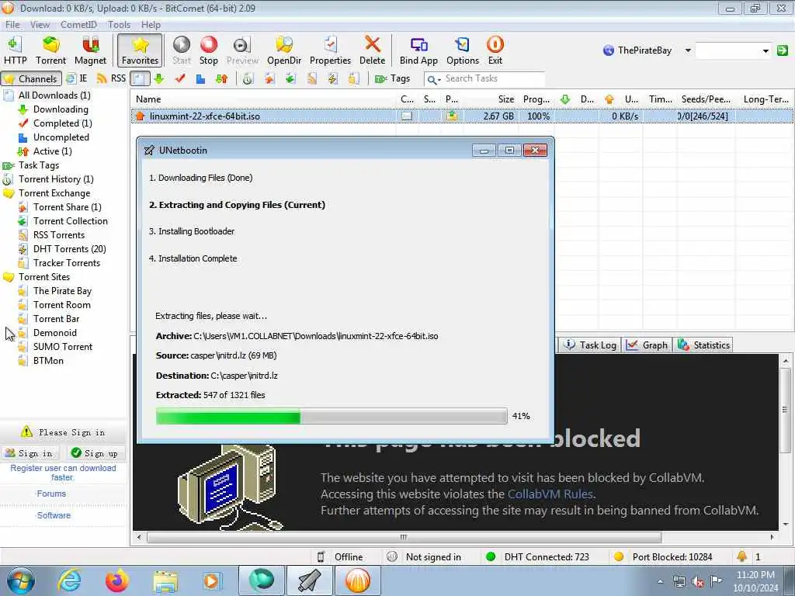Image resolution: width=795 pixels, height=596 pixels.
Task: Click the RSS feed button
Action: pyautogui.click(x=111, y=78)
